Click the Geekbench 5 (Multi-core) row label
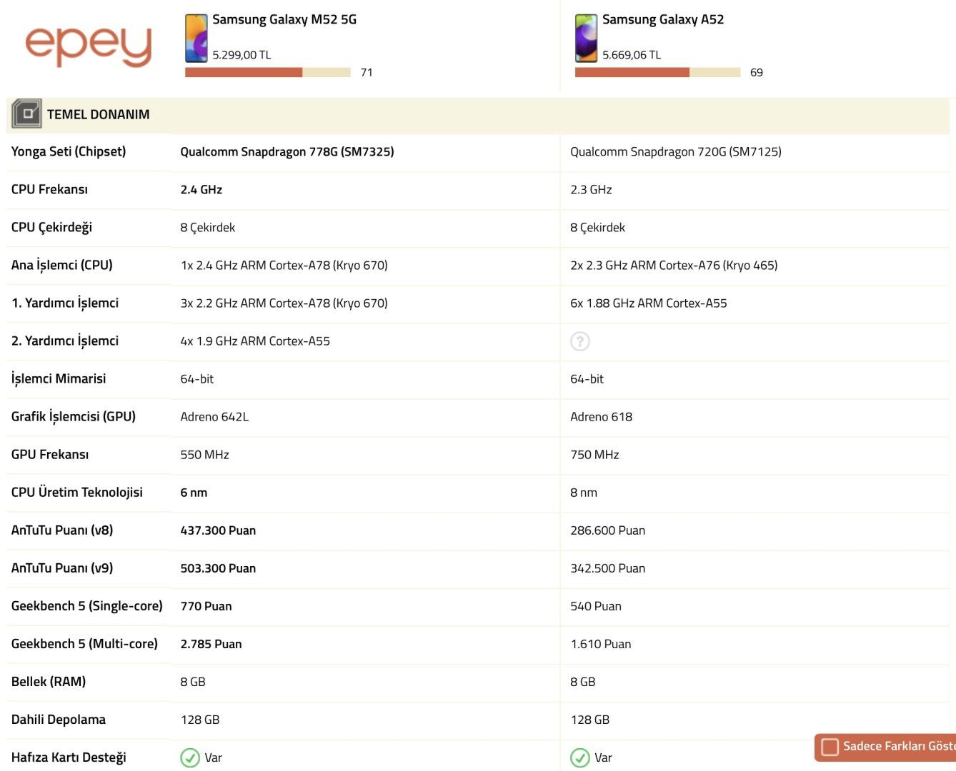This screenshot has width=956, height=771. (84, 643)
